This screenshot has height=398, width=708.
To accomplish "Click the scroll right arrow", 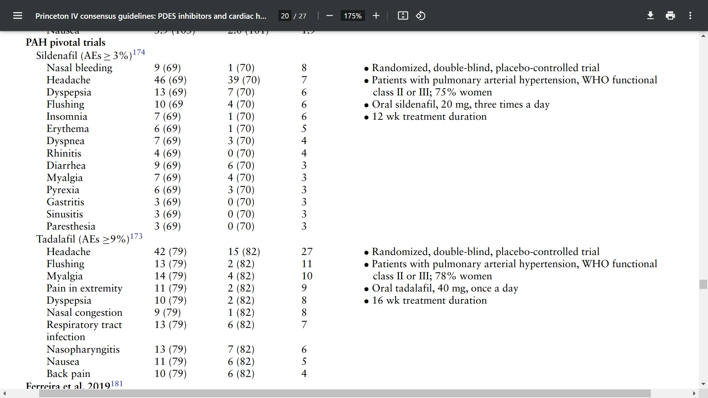I will 694,394.
